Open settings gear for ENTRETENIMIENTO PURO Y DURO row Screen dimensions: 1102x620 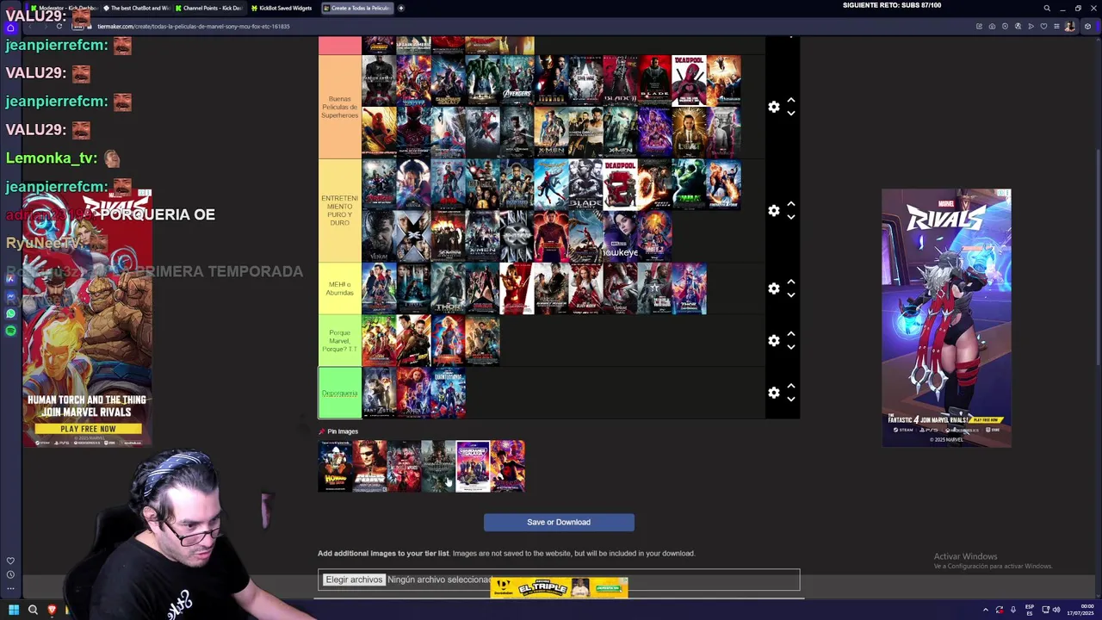773,210
